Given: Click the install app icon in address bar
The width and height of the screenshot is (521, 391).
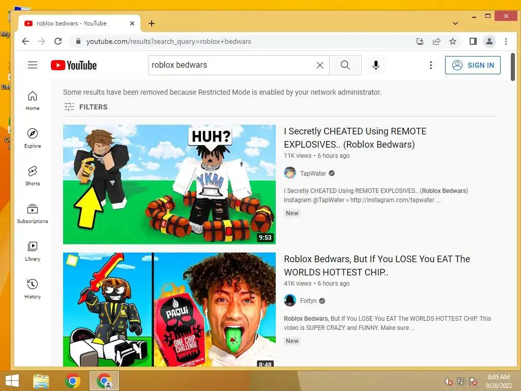Looking at the screenshot, I should coord(420,41).
